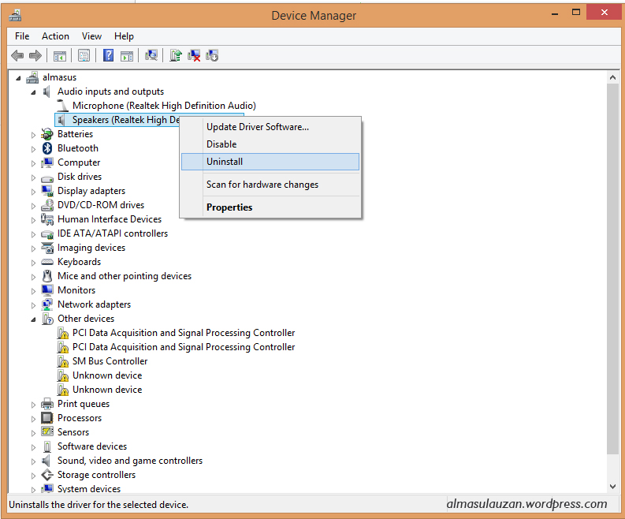Click the Network adapters icon

pyautogui.click(x=47, y=304)
